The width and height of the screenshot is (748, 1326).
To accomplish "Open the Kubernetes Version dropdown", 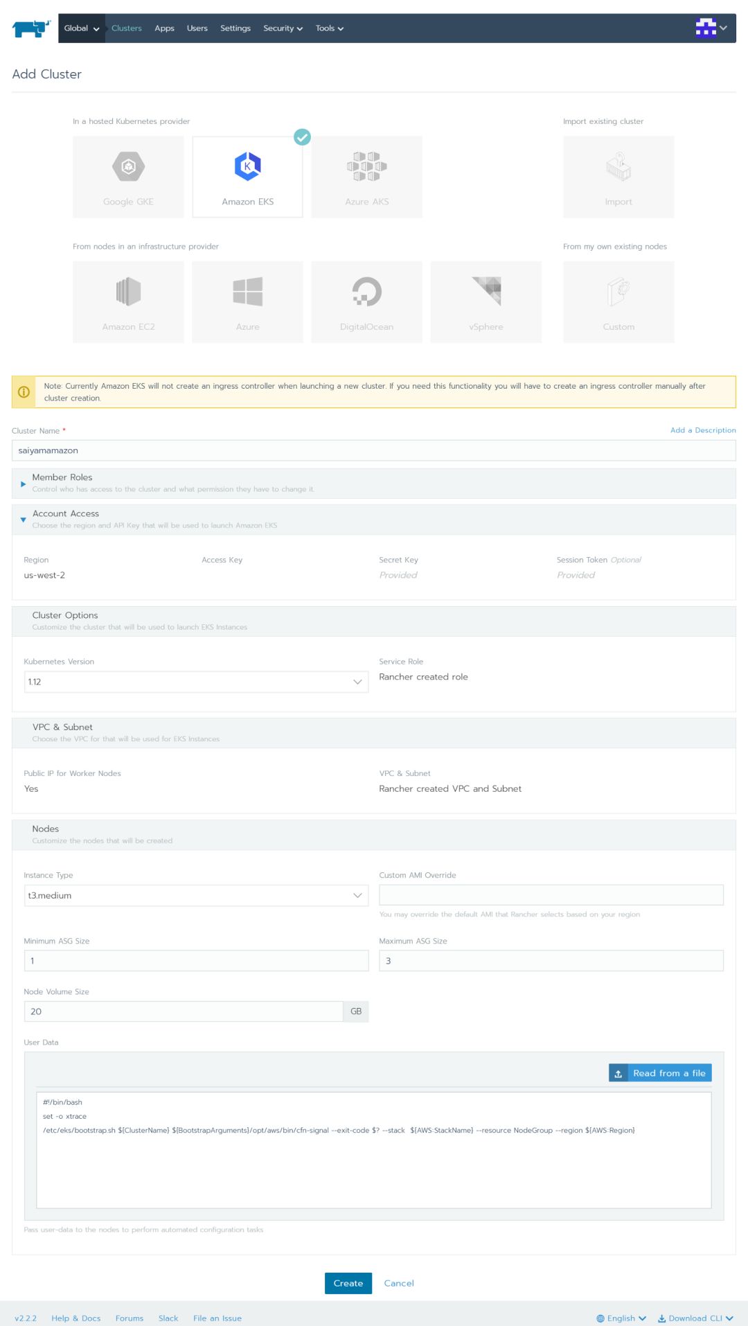I will 196,682.
